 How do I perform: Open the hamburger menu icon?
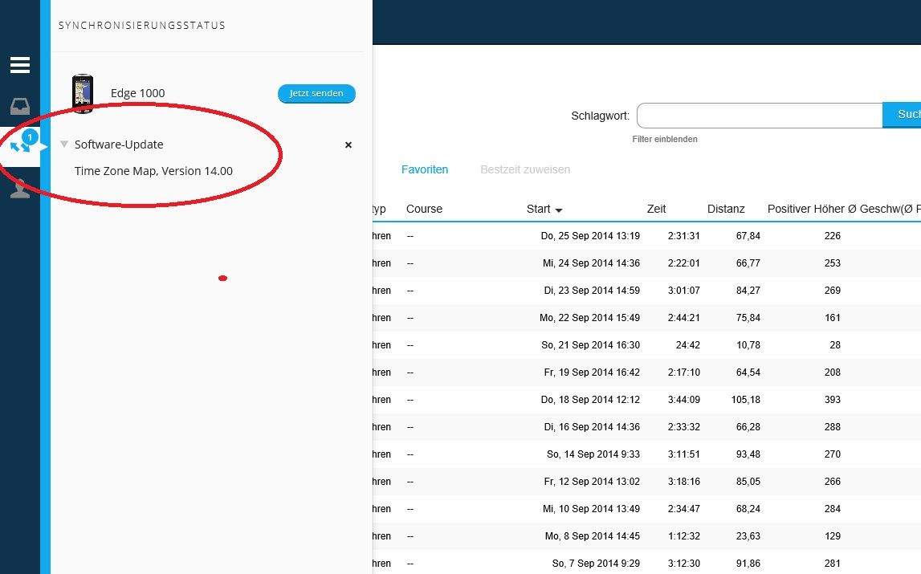point(19,65)
